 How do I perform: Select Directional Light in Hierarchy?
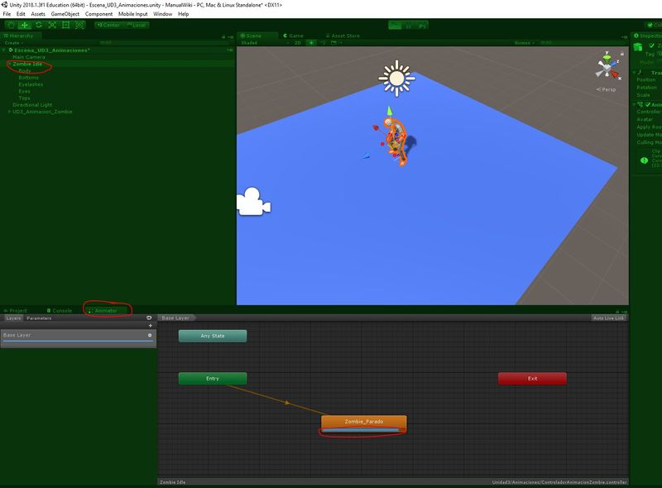tap(32, 105)
